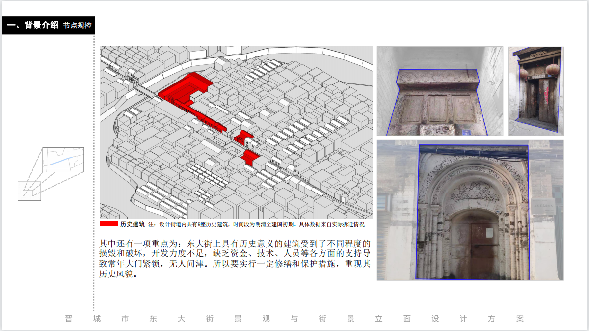Click the small location key rectangle at left
Image resolution: width=589 pixels, height=331 pixels.
click(x=29, y=191)
